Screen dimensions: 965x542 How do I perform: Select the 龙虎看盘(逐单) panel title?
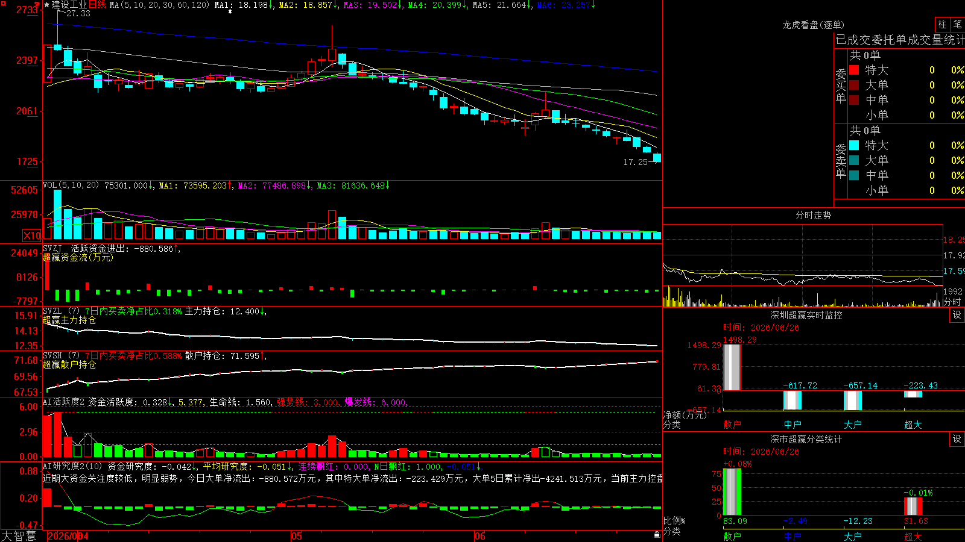(813, 25)
